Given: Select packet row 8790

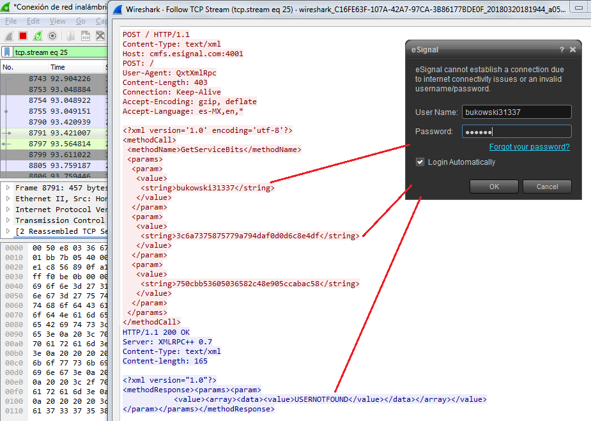Looking at the screenshot, I should 54,122.
